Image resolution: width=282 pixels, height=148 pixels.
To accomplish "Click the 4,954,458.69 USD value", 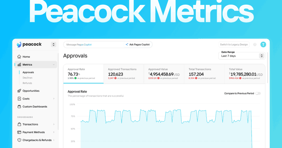I will click(164, 74).
